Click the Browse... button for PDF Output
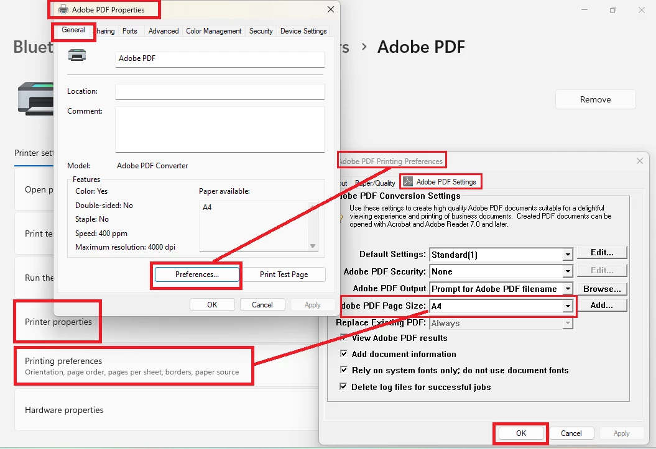This screenshot has width=656, height=449. click(602, 289)
